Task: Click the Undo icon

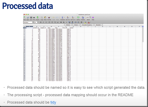Action: pos(53,17)
